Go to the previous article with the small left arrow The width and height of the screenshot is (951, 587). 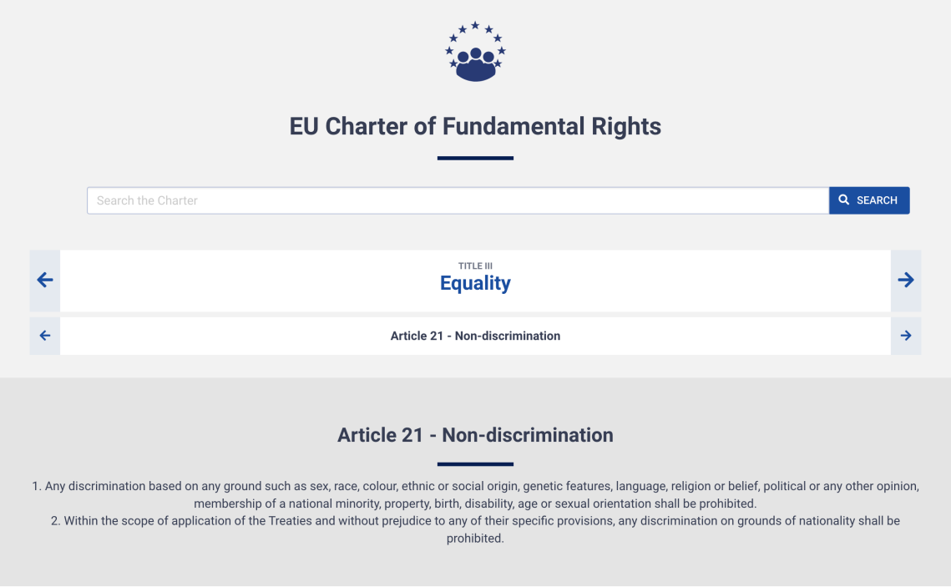45,336
